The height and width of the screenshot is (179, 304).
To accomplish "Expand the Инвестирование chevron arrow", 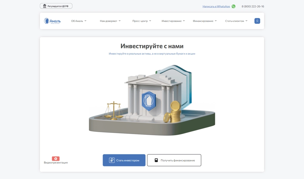I will (x=184, y=21).
